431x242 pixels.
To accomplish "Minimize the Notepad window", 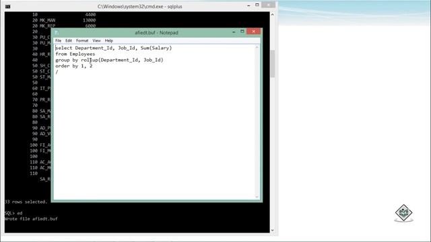I will click(x=234, y=32).
